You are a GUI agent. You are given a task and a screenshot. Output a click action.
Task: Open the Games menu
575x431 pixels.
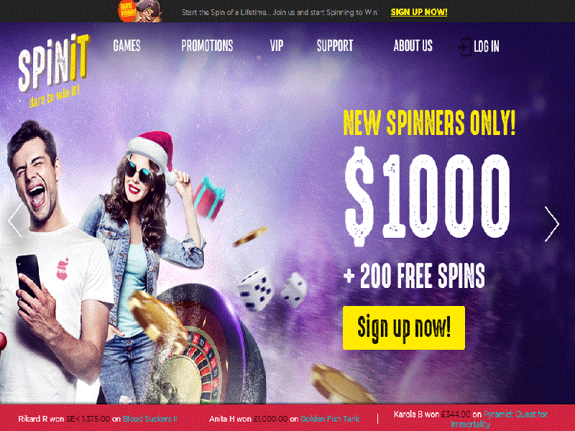point(127,46)
